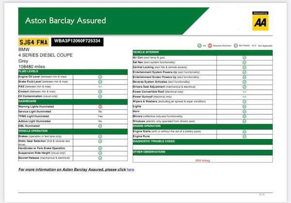
Task: Click the green OK legend icon
Action: coord(199,45)
